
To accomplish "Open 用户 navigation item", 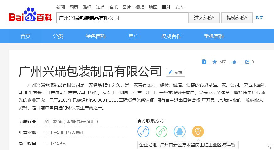I will tap(134, 36).
